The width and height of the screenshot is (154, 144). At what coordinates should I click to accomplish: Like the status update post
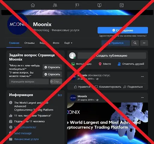pyautogui.click(x=82, y=87)
